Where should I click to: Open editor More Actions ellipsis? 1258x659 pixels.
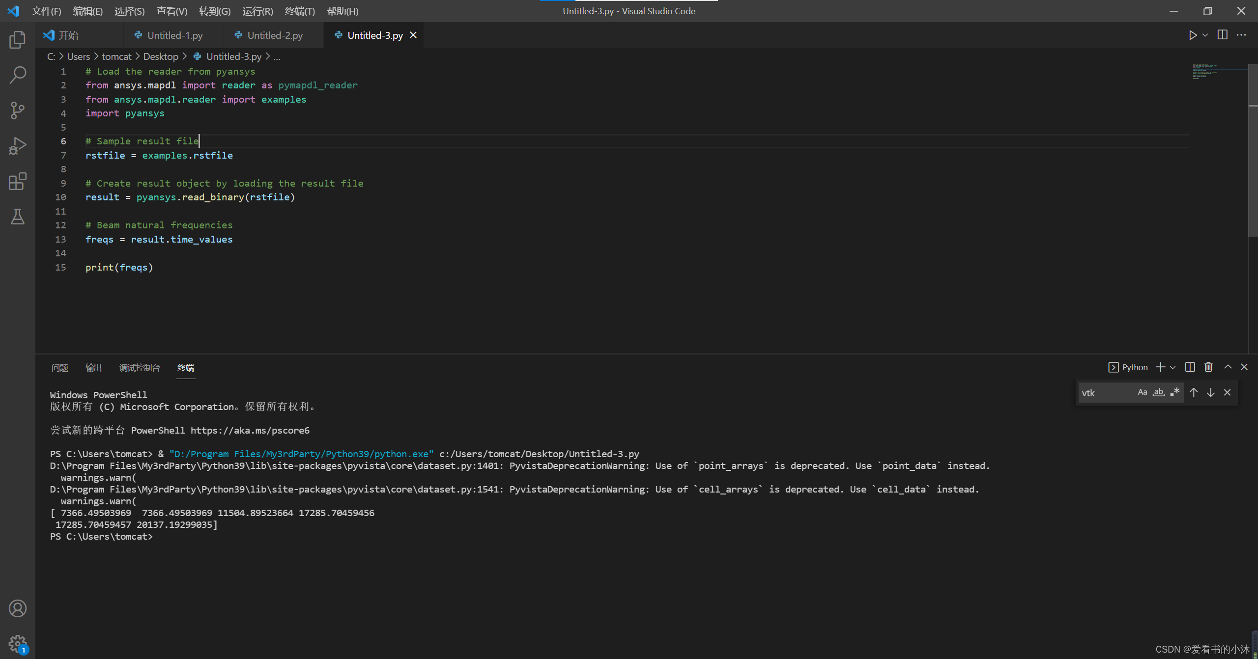click(x=1241, y=35)
